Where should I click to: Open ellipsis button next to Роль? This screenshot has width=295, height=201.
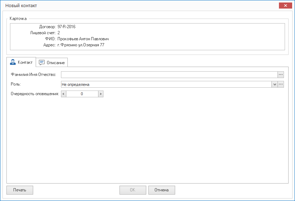(x=281, y=84)
